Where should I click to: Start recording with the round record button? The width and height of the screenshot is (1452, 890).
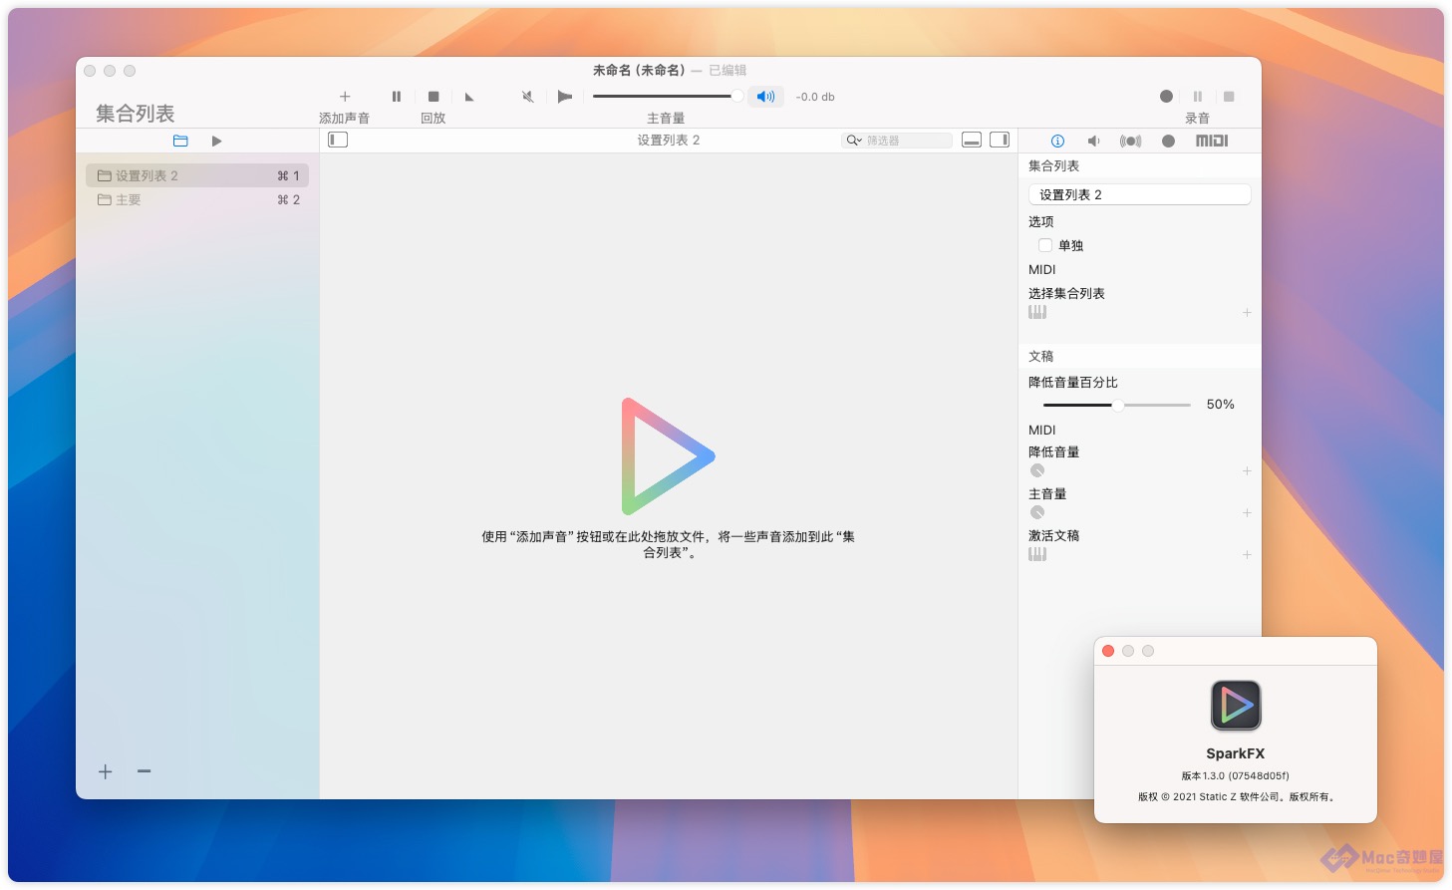point(1166,97)
